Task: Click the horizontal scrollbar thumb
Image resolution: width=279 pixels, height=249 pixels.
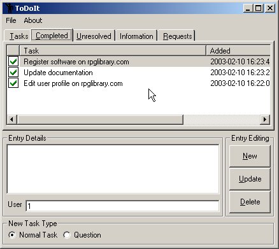Action: tap(100, 119)
